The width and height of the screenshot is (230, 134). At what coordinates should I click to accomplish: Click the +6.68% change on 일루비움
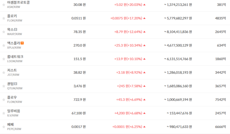[135, 113]
